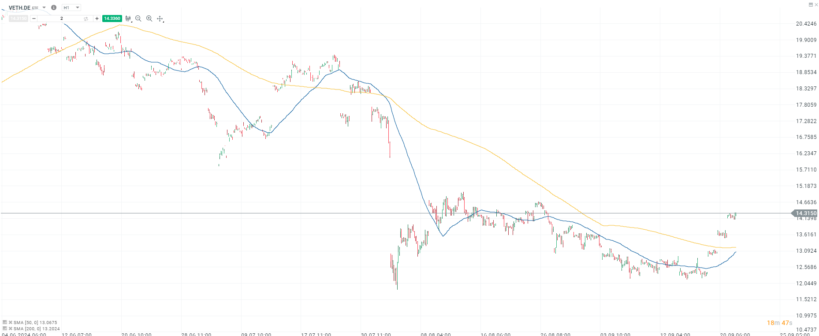Click the grey sell price 14.3150
The height and width of the screenshot is (336, 819).
[x=19, y=19]
